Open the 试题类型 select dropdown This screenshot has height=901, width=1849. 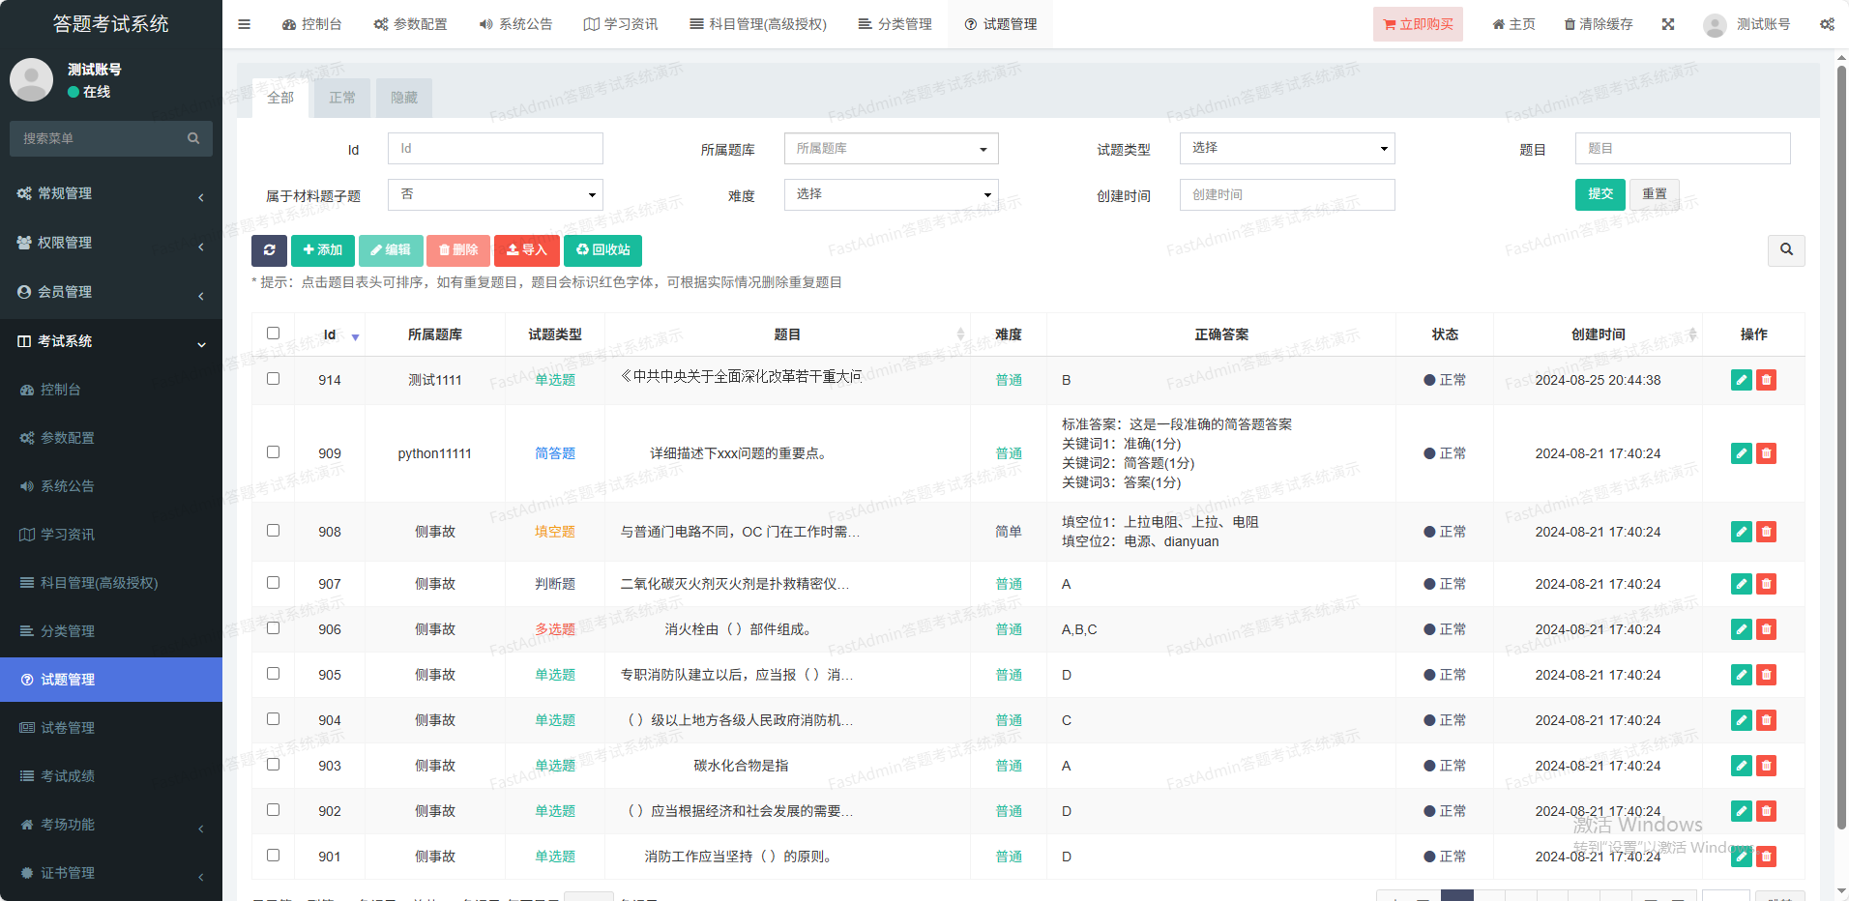point(1286,149)
